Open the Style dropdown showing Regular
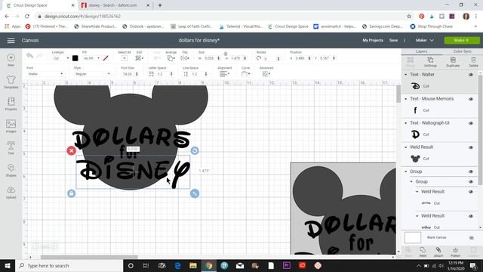The image size is (483, 272). [92, 74]
